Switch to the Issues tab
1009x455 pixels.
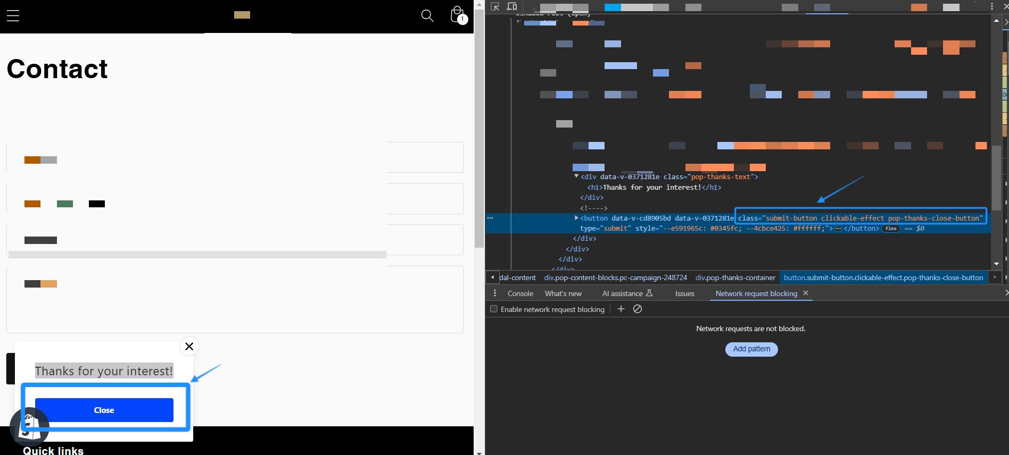(685, 293)
